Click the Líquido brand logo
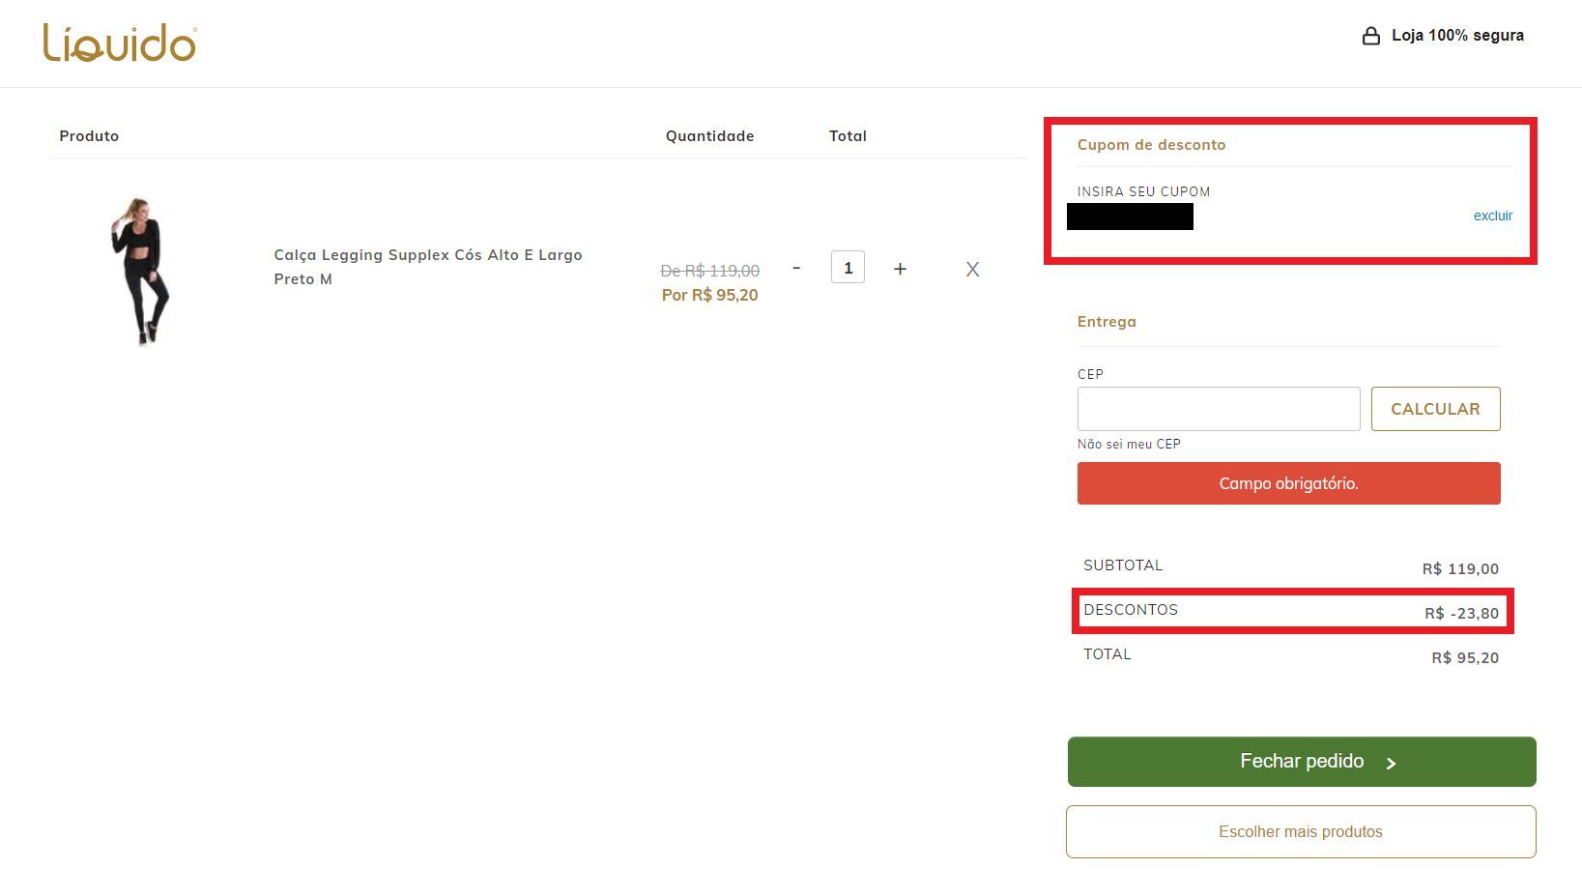1582x869 pixels. [x=120, y=43]
